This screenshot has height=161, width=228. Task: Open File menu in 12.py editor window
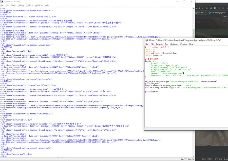click(x=147, y=44)
